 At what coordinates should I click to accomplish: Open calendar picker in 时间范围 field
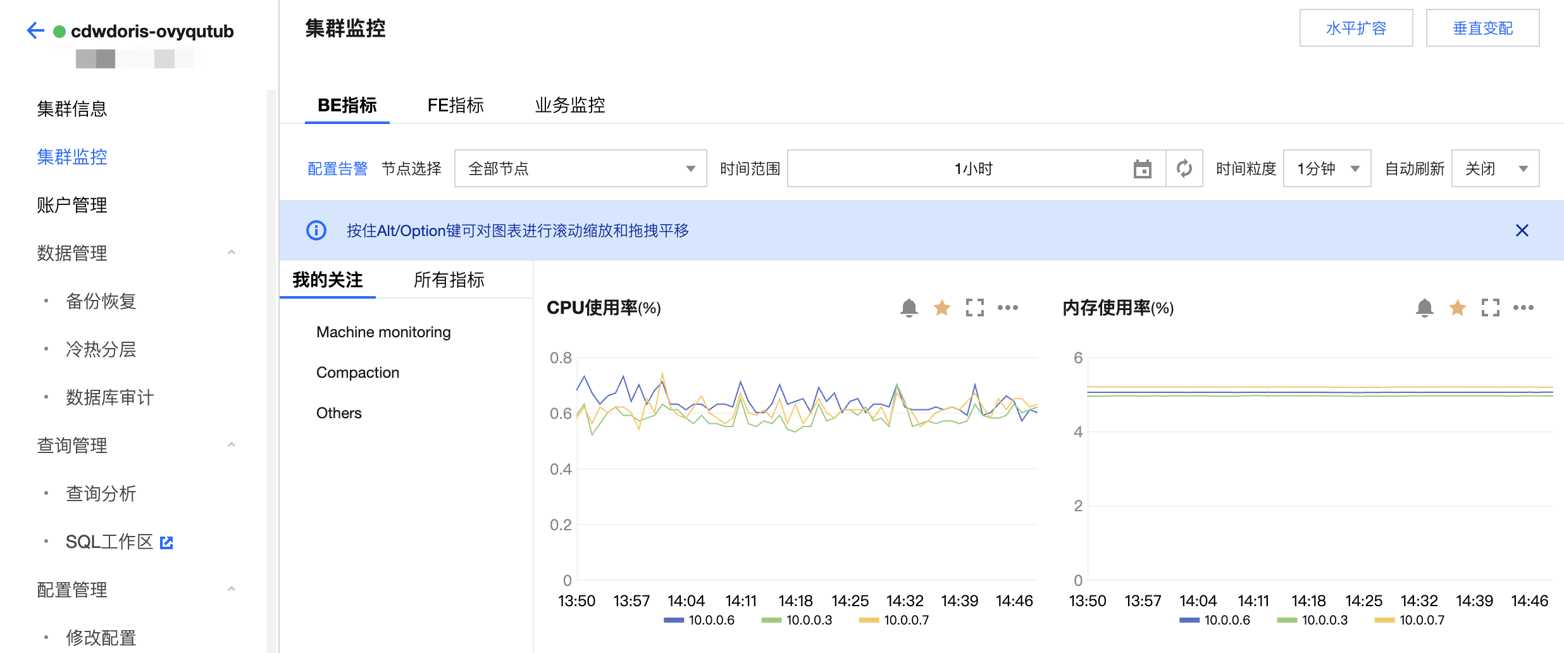click(1142, 169)
